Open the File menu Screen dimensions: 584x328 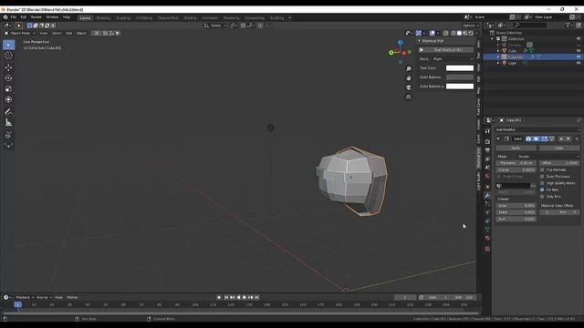(x=14, y=17)
